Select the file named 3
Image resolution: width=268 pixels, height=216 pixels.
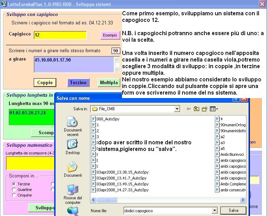pos(95,137)
